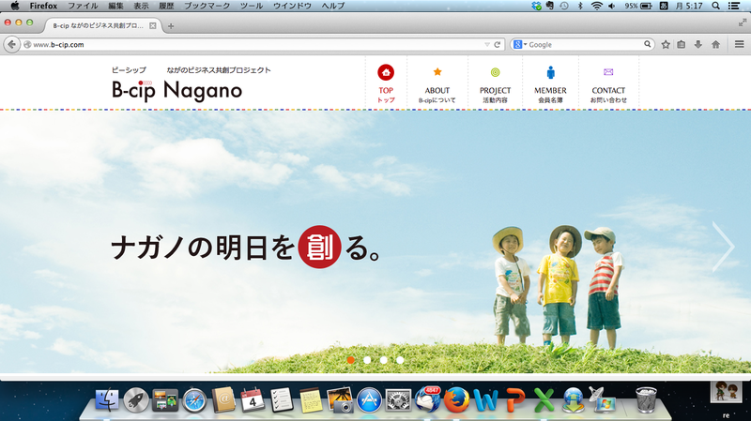
Task: Click the B-cip Nagano logo
Action: point(176,90)
